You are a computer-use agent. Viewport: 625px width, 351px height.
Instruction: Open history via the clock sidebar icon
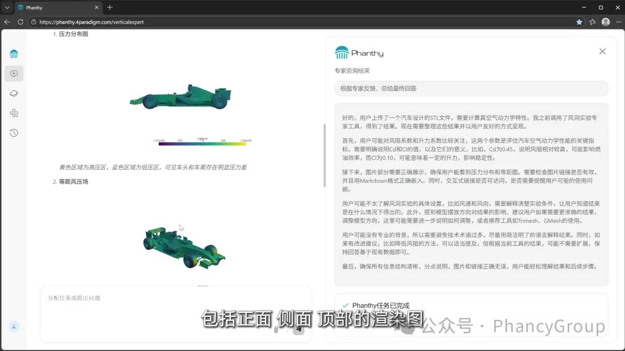pyautogui.click(x=14, y=133)
